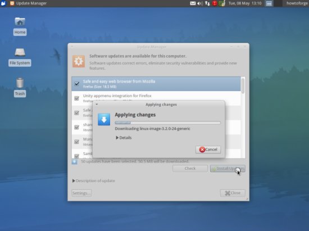Toggle the third update checkbox
The image size is (309, 231).
[x=76, y=112]
